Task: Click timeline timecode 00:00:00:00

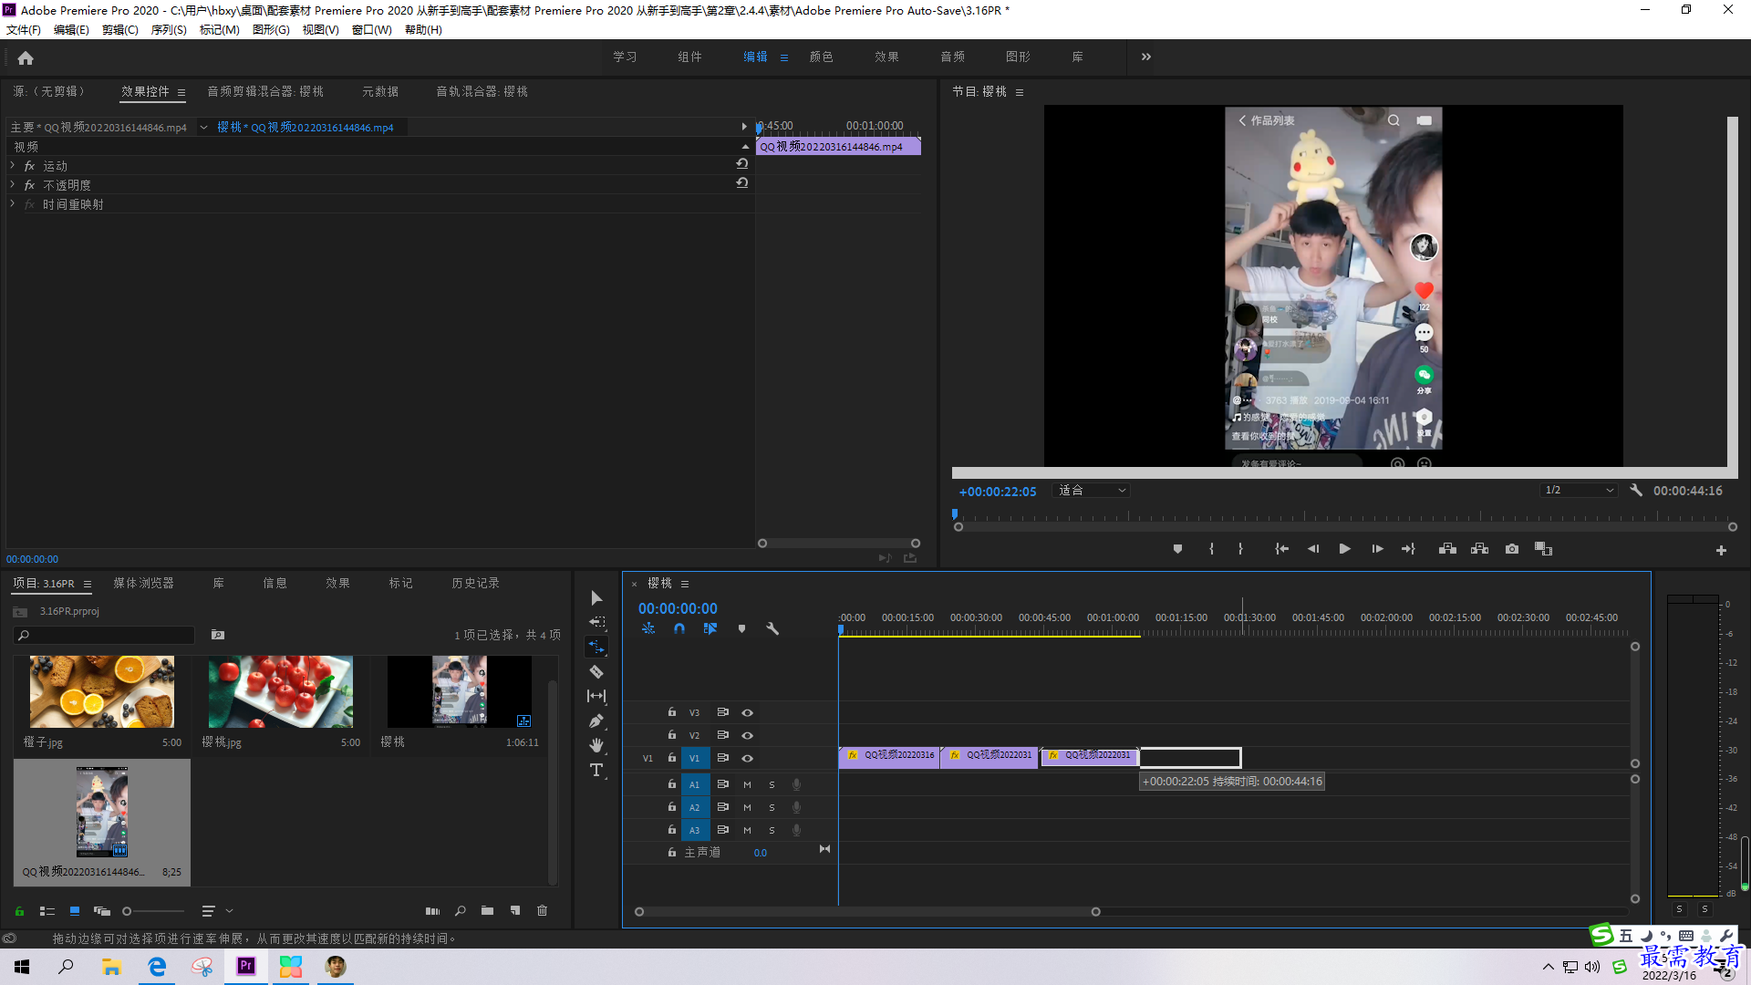Action: (x=678, y=608)
